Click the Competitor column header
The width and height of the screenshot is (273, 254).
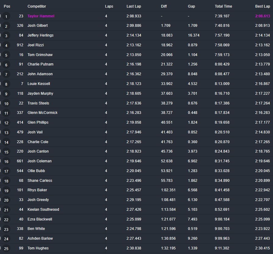(x=37, y=6)
